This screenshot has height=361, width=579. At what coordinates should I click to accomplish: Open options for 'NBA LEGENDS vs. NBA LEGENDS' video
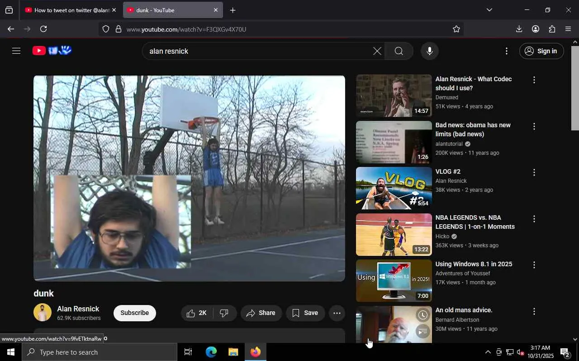point(534,219)
